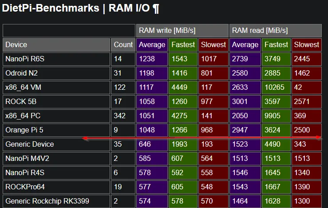Click the Odroid N2 device cell

(56, 73)
